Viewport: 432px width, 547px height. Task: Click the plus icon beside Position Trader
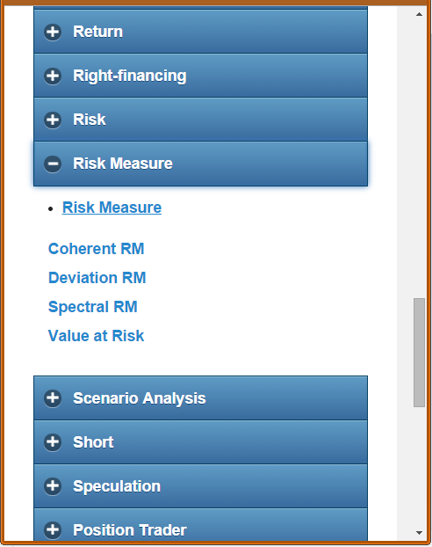click(x=53, y=530)
